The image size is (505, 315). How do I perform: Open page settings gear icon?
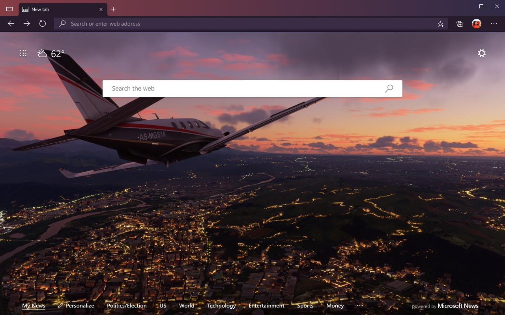click(482, 53)
